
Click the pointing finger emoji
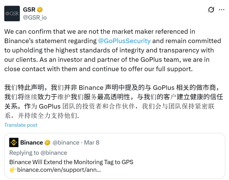13,170
